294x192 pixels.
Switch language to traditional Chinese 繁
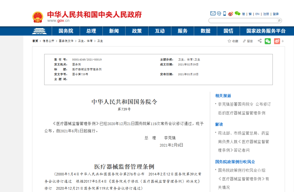point(250,13)
